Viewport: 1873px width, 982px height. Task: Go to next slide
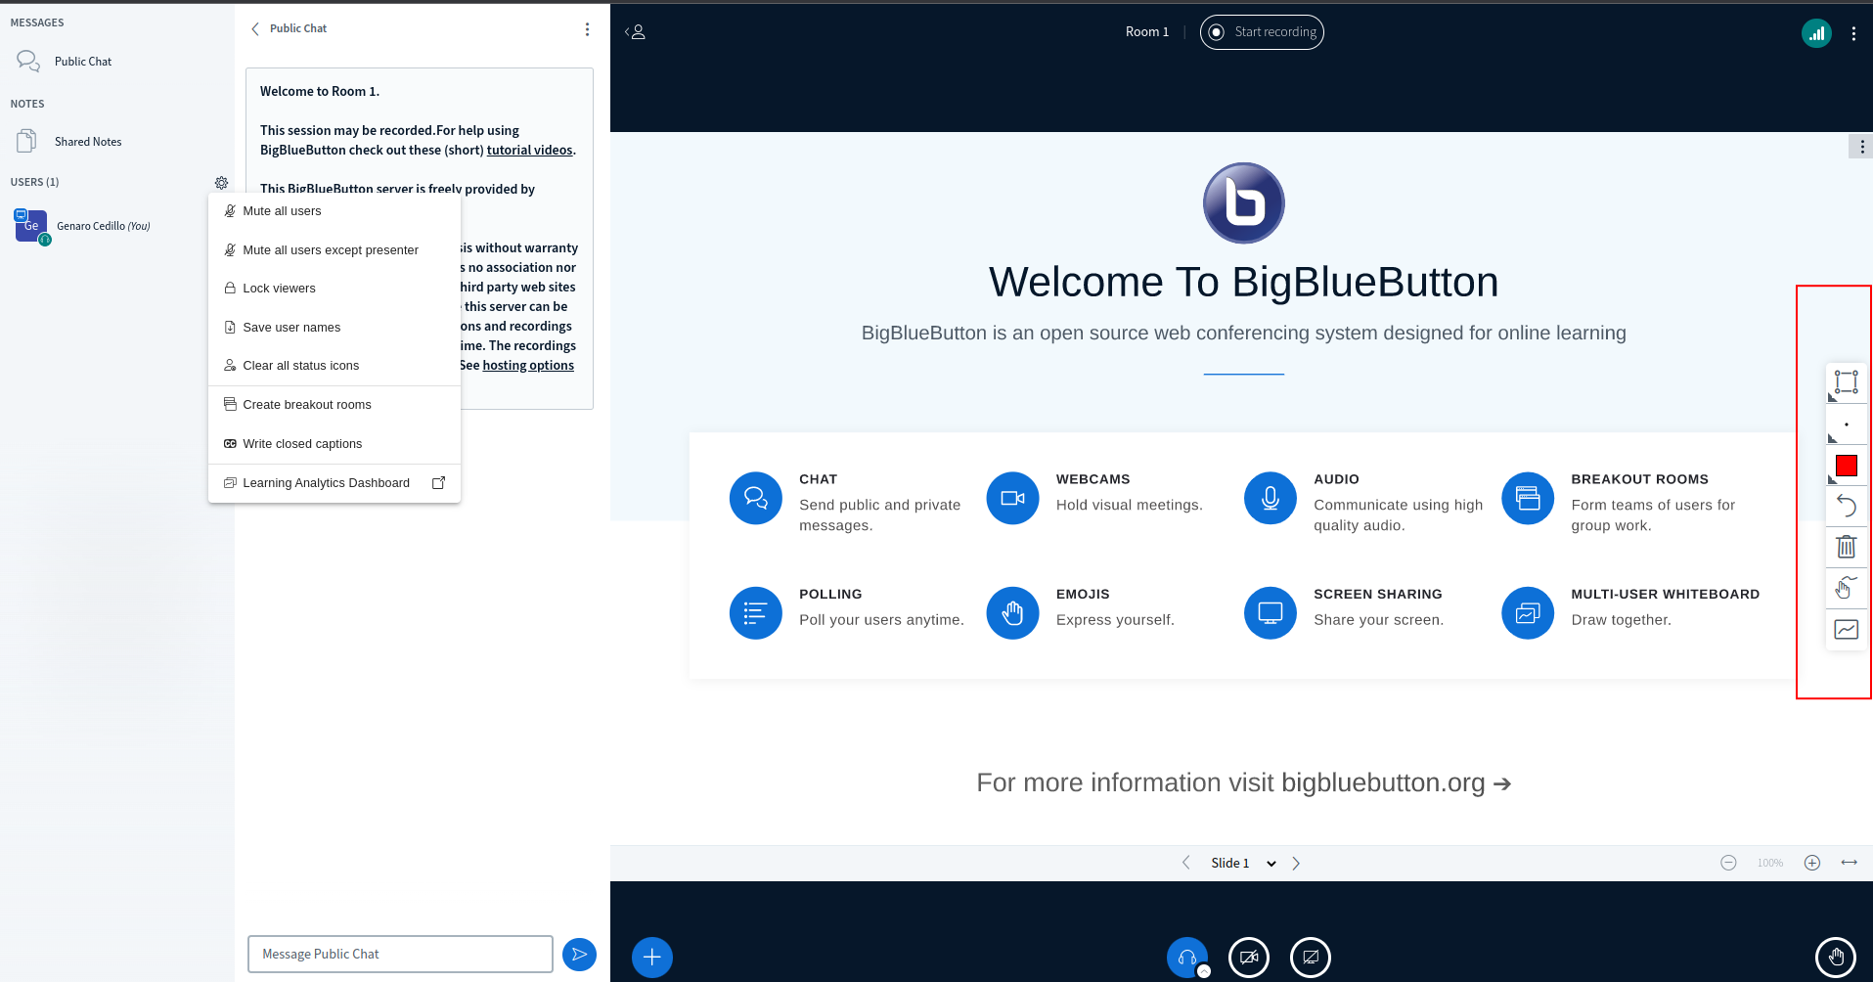(1296, 863)
